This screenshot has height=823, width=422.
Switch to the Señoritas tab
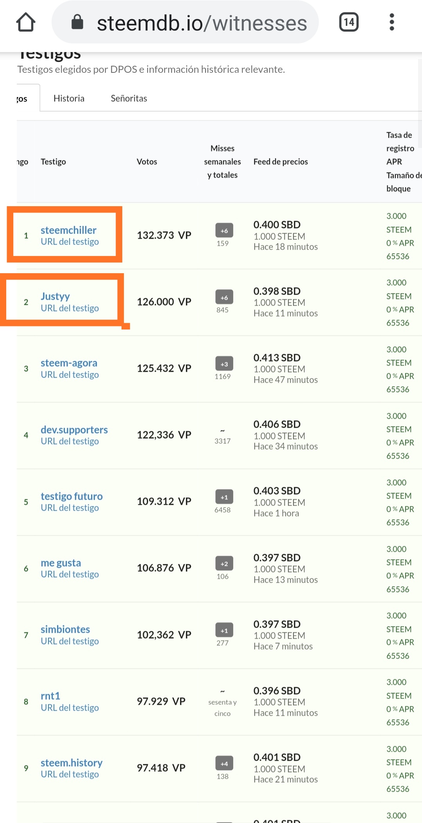click(x=129, y=98)
